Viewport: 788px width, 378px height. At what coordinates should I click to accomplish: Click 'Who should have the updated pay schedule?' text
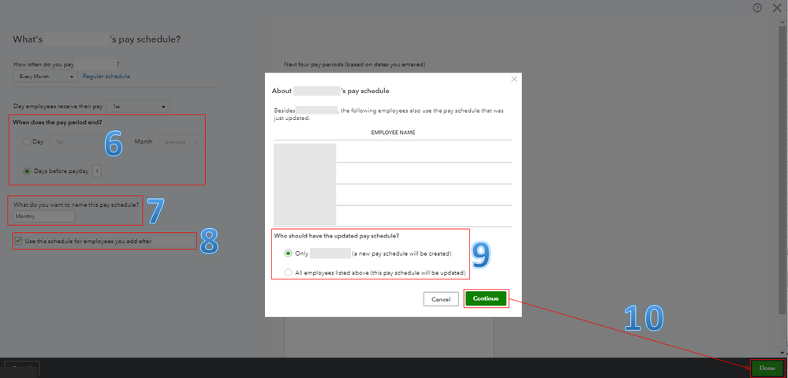pyautogui.click(x=337, y=235)
